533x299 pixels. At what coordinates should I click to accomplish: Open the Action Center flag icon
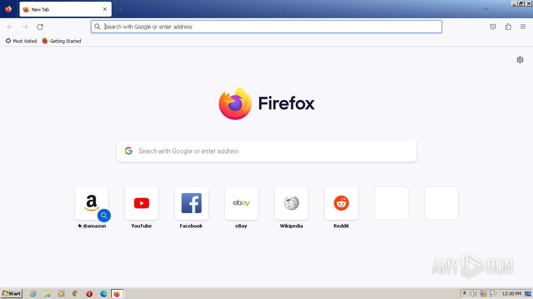pos(493,294)
